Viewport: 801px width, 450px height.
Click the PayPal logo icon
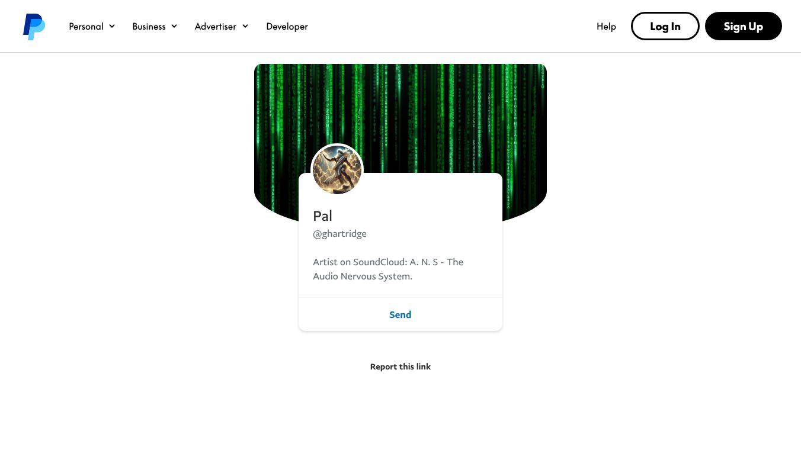(34, 27)
